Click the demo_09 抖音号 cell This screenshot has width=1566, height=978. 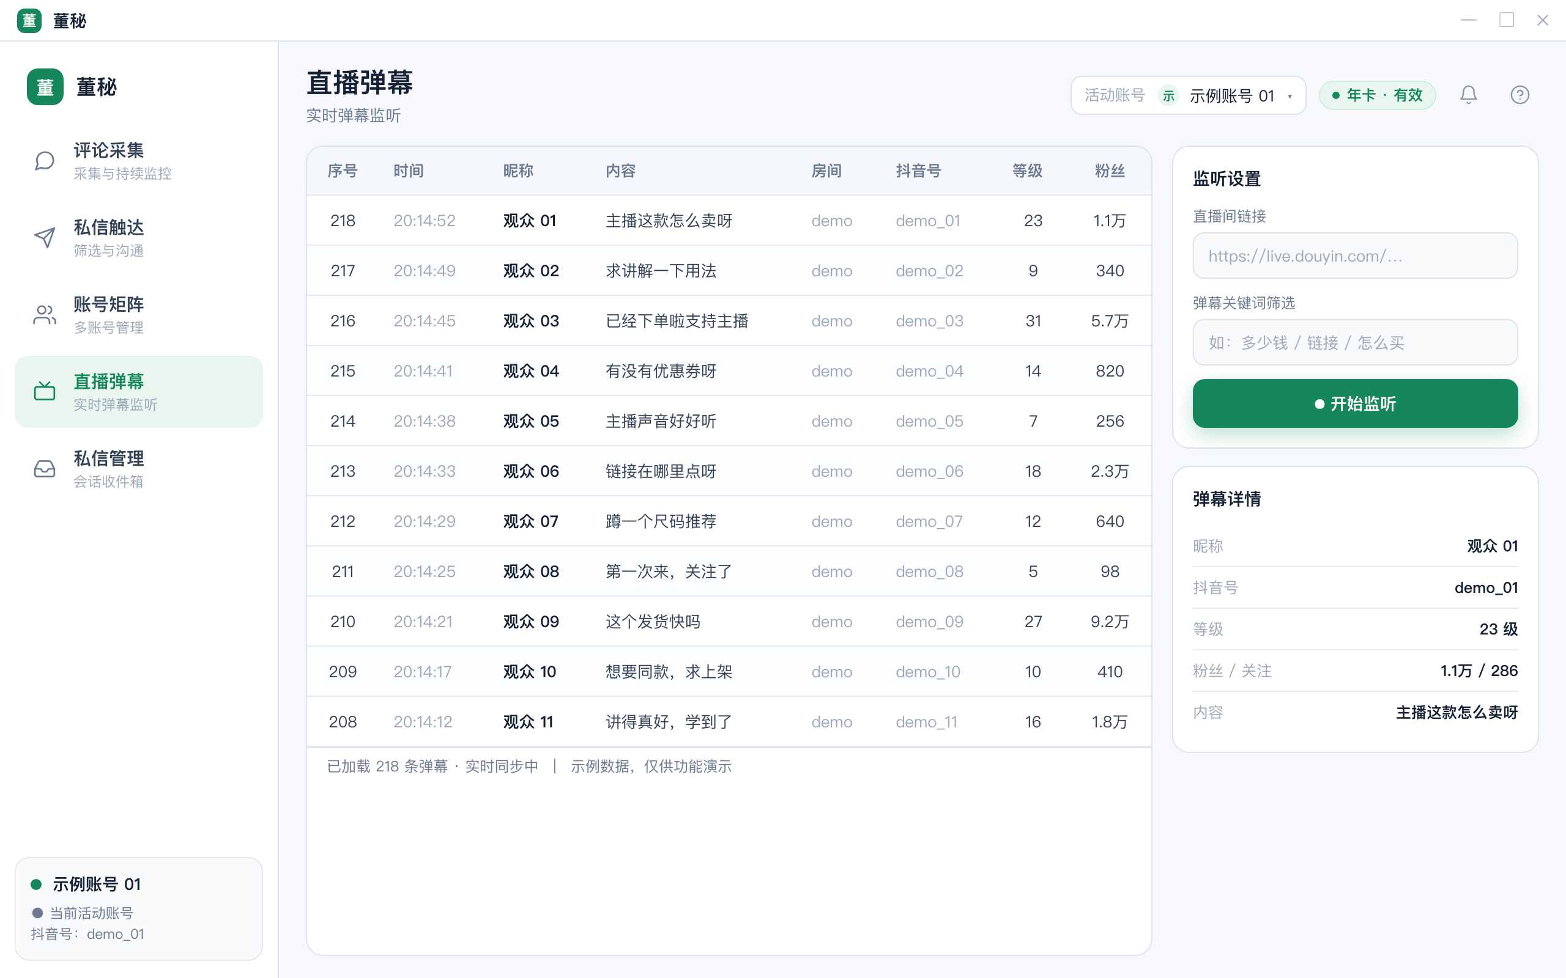(x=929, y=622)
